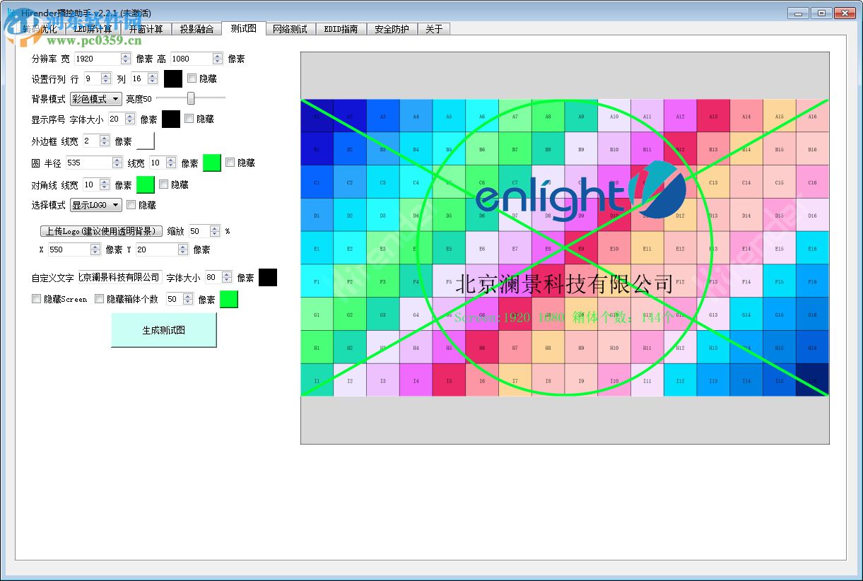Toggle 隐藏 for the 显示序号 option

(x=188, y=119)
